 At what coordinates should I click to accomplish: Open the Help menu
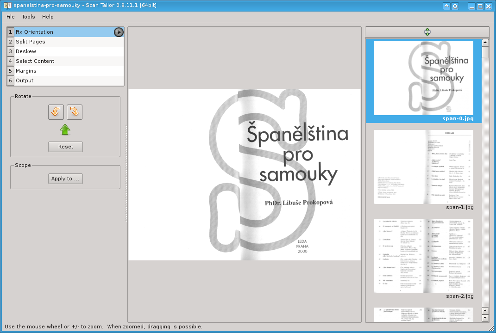click(x=48, y=17)
